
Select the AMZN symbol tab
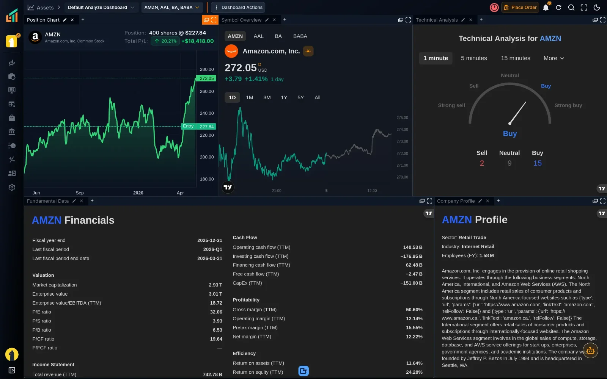235,36
